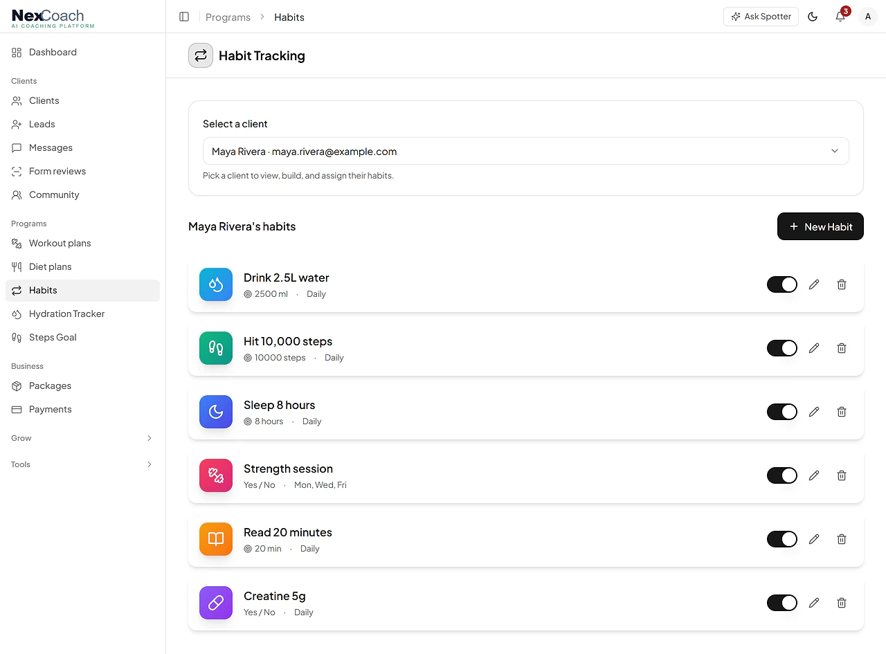Toggle the Creatine 5g habit switch
Screen dimensions: 886x654
pos(782,603)
